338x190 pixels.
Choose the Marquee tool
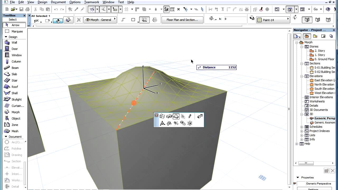tap(14, 31)
